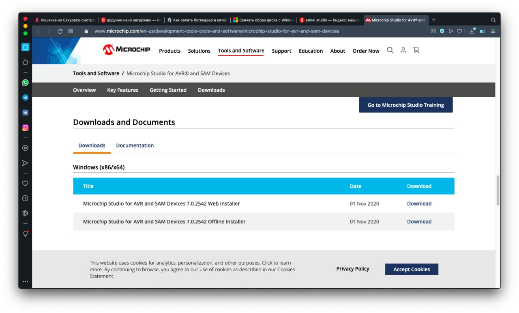Click the Microchip logo
Screen dimensions: 519x313
point(127,49)
